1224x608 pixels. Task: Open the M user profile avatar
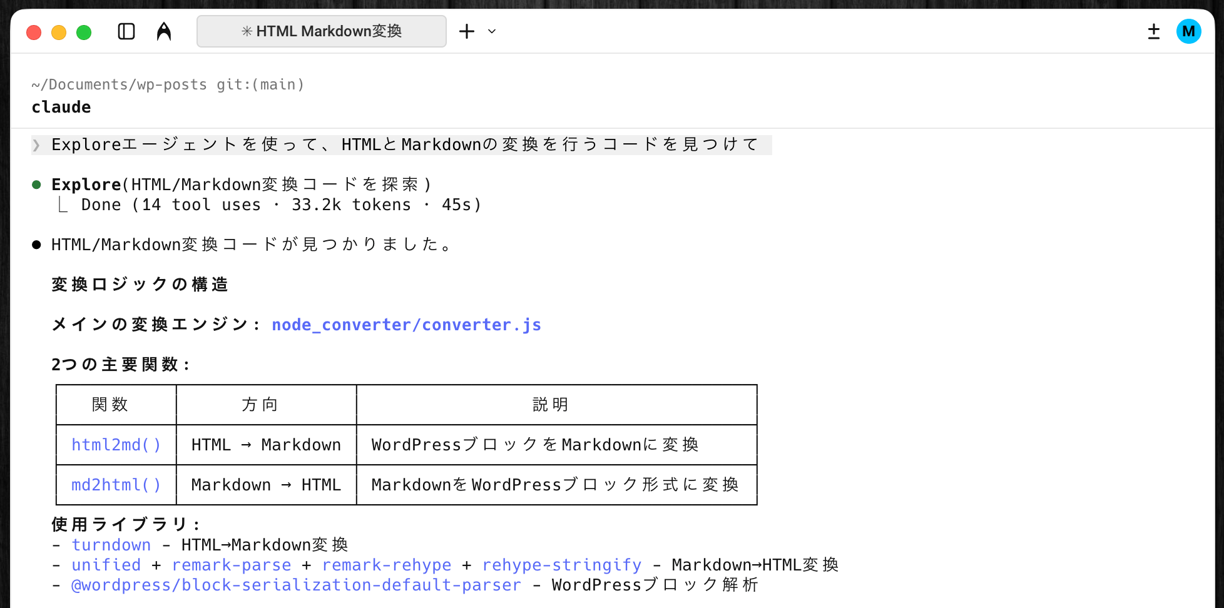coord(1188,31)
